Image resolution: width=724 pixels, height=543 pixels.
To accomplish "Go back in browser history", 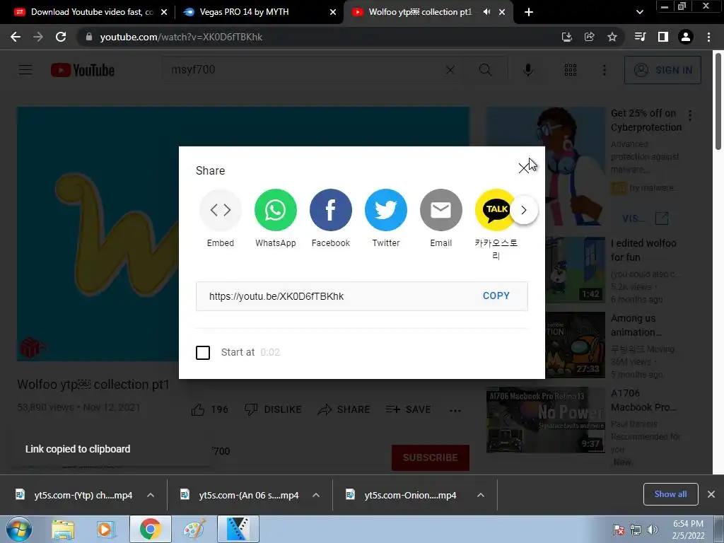I will [16, 37].
